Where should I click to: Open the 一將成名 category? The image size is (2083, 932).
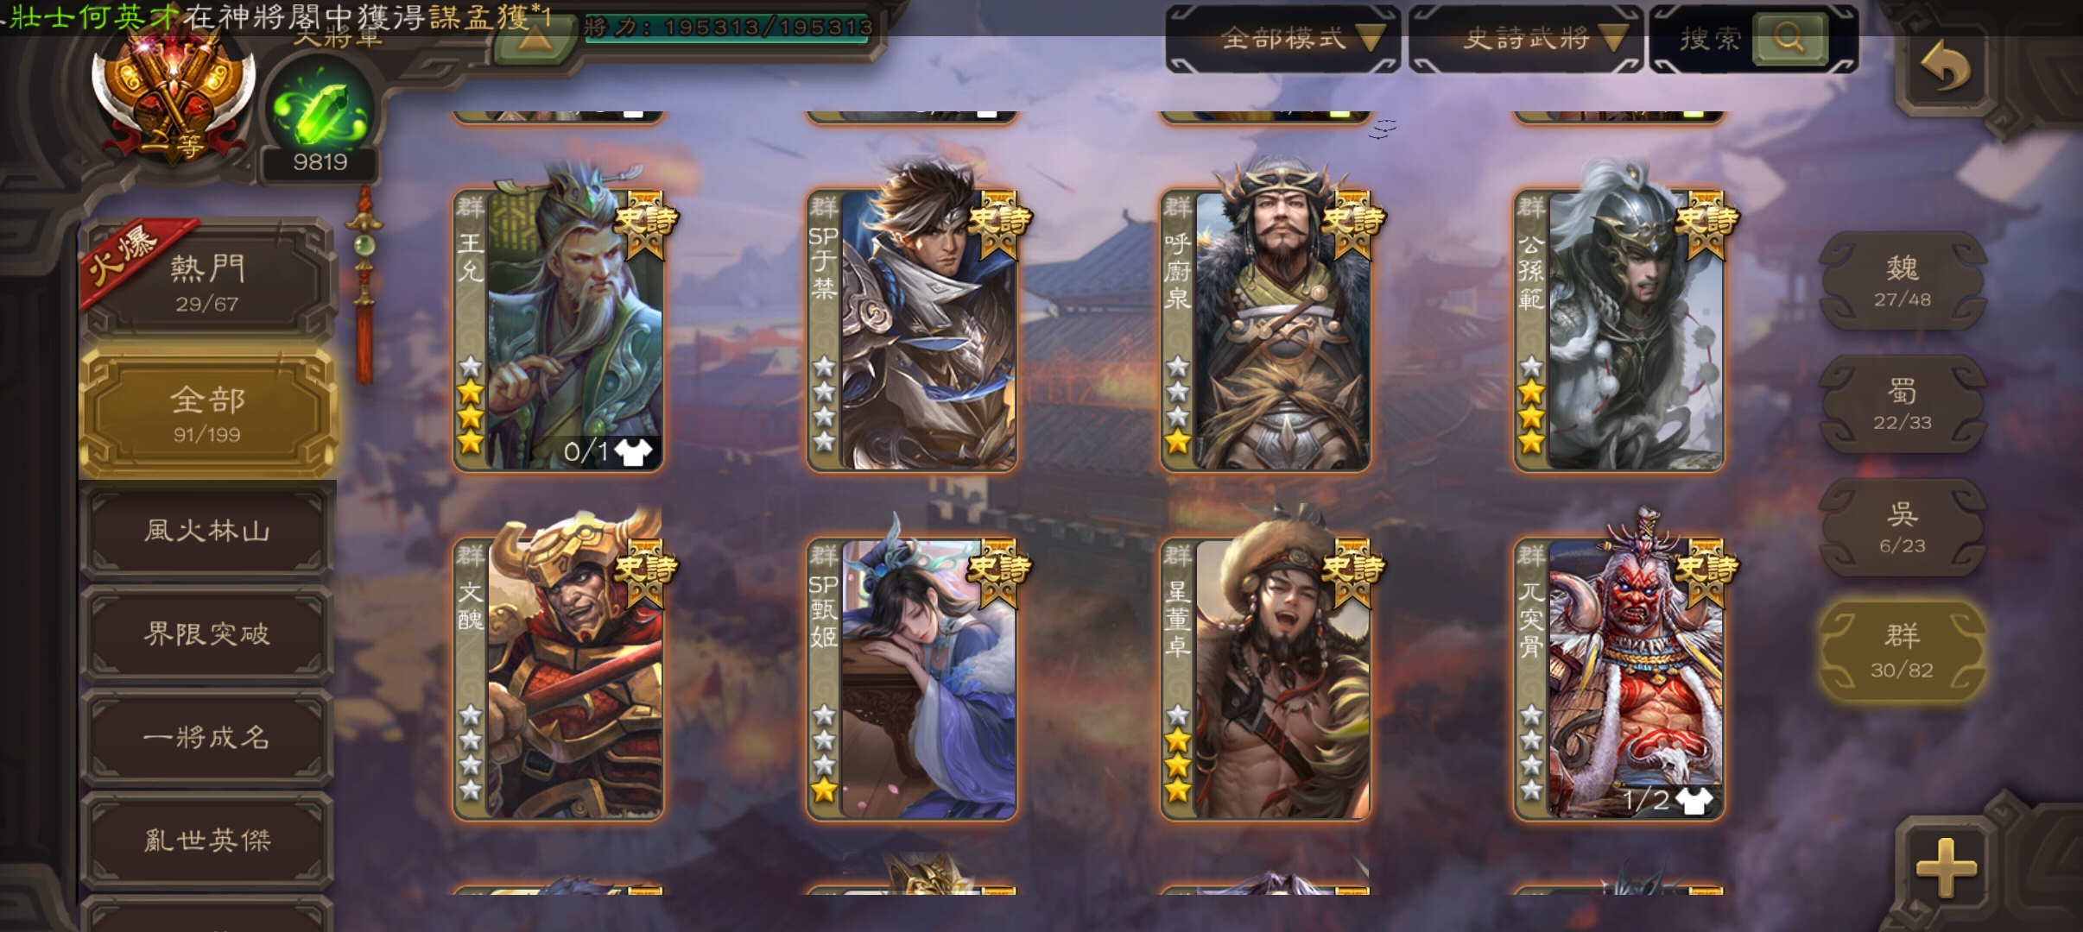pos(207,737)
